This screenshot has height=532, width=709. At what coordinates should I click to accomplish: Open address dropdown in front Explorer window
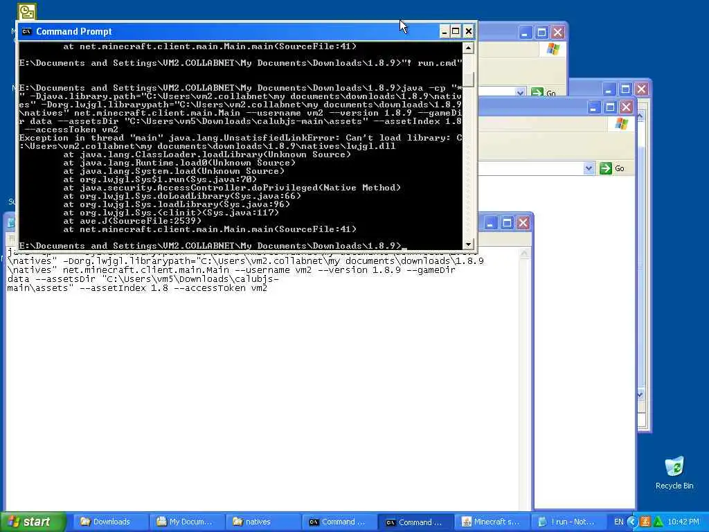point(589,168)
